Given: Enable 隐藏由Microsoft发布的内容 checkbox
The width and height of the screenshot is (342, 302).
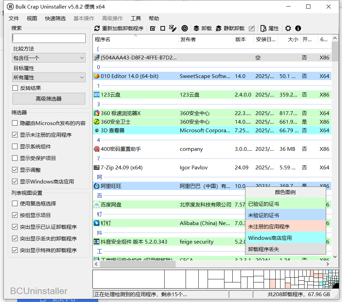Looking at the screenshot, I should point(15,123).
